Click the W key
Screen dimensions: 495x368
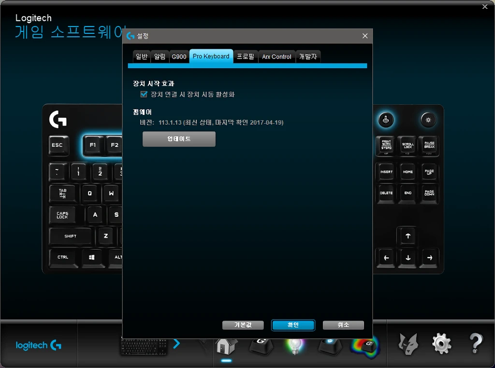(111, 193)
